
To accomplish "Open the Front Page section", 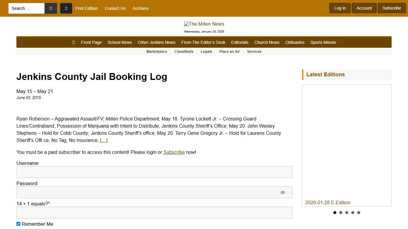I will [x=91, y=42].
